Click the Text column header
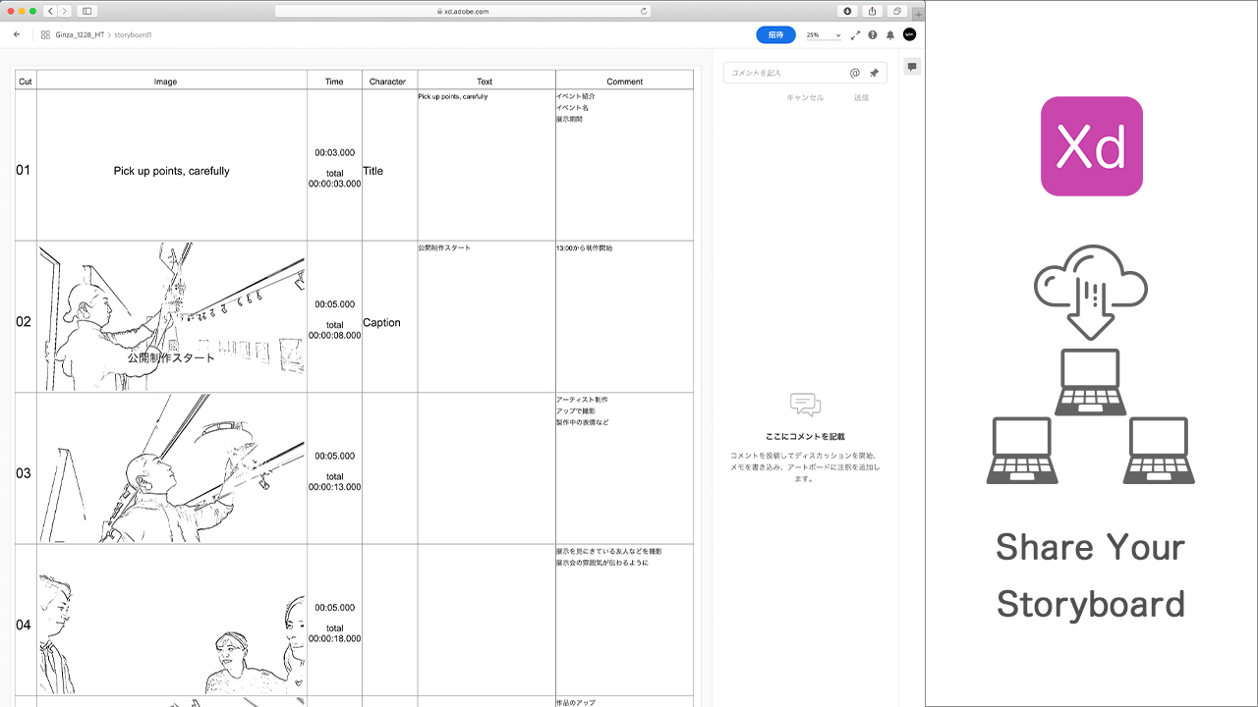 pos(485,82)
